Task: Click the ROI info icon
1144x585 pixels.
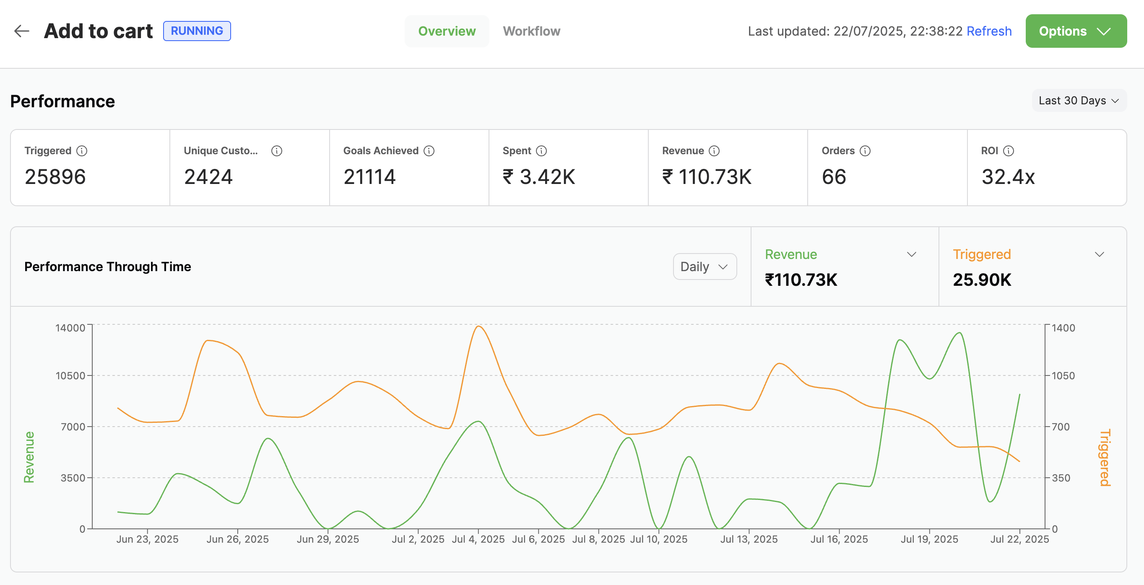Action: tap(1009, 151)
